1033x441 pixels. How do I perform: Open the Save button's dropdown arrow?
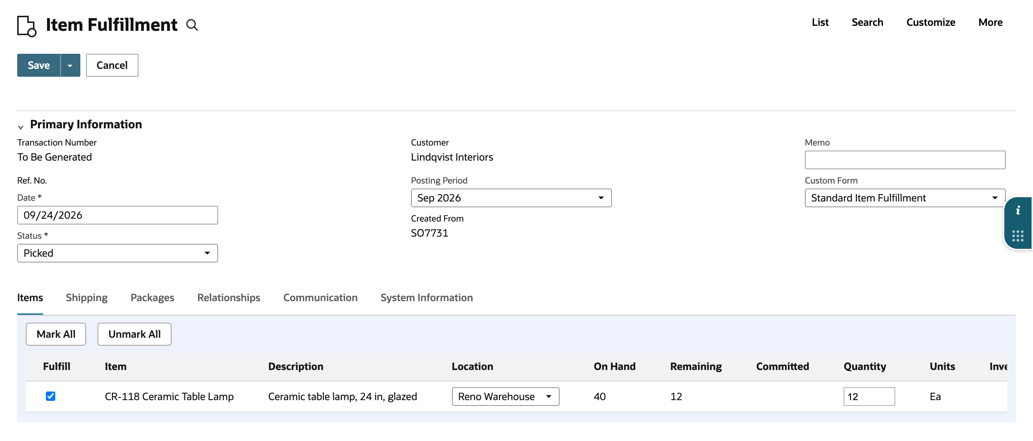coord(70,65)
